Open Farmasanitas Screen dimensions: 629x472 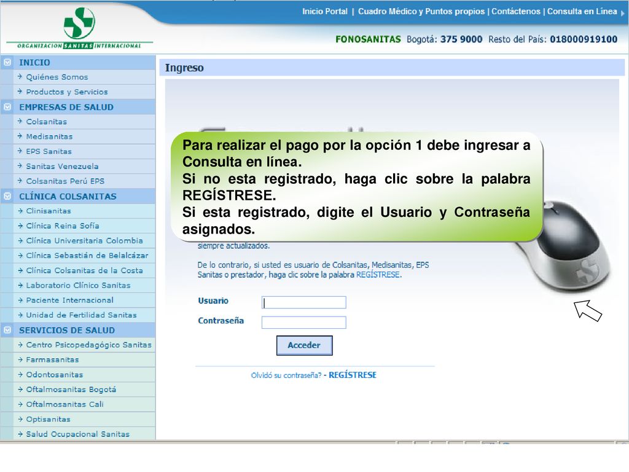[53, 360]
